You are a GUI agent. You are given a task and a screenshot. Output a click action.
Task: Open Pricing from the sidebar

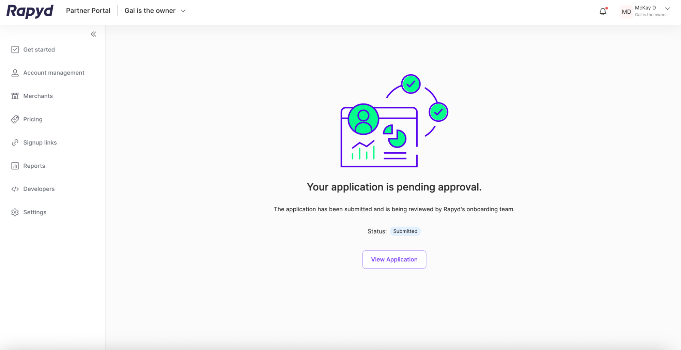[33, 119]
